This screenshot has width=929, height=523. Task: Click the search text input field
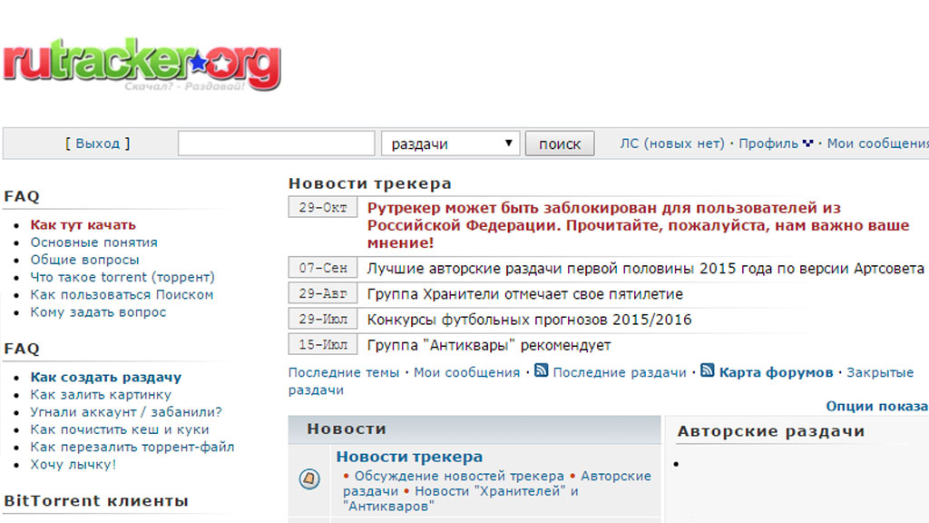point(276,143)
